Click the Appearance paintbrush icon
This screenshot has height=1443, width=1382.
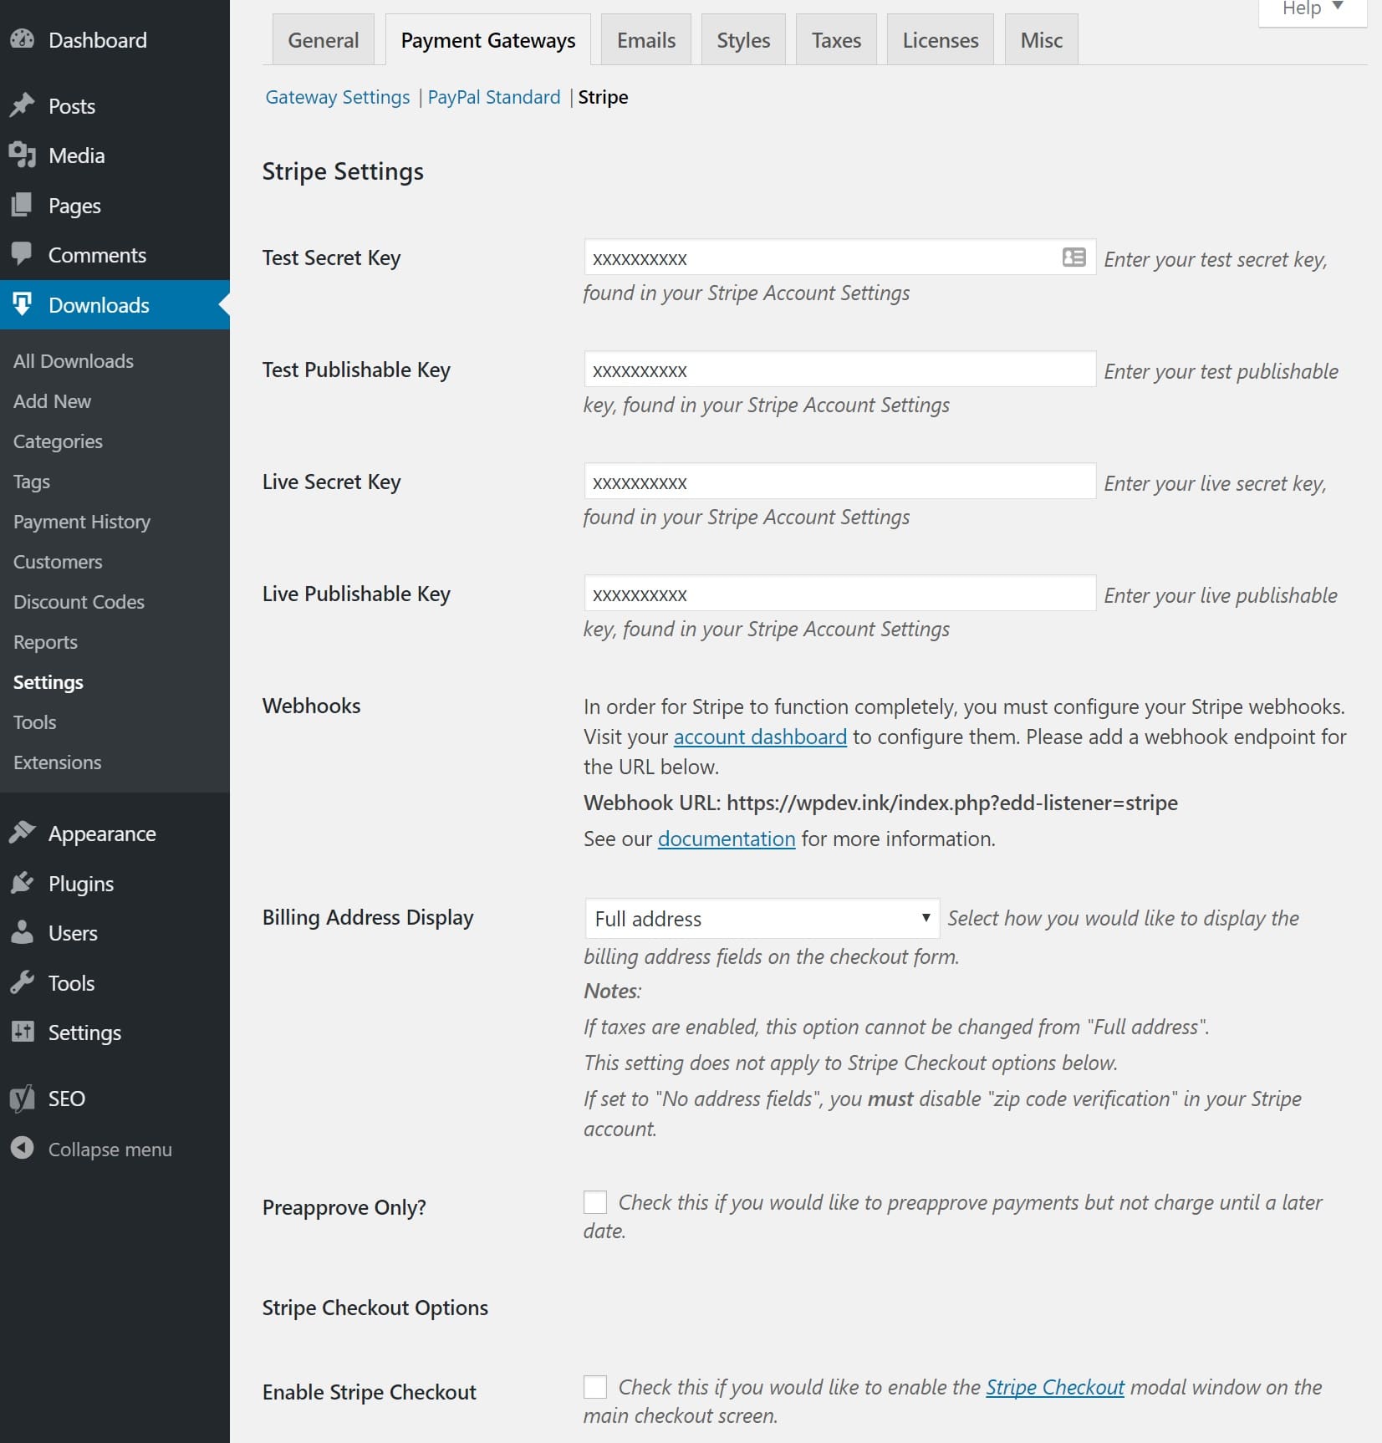[23, 833]
